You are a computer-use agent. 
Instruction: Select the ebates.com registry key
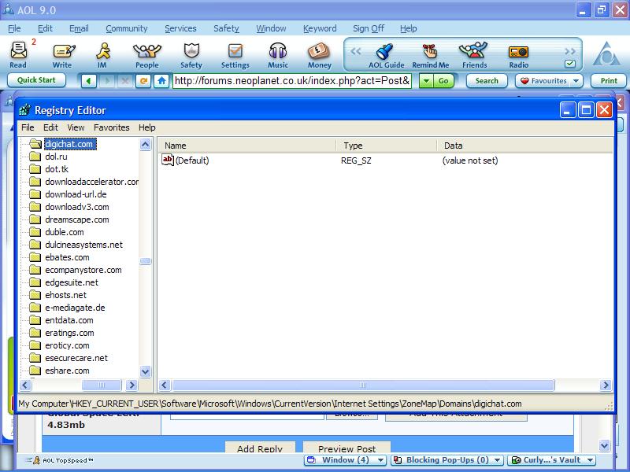[67, 257]
